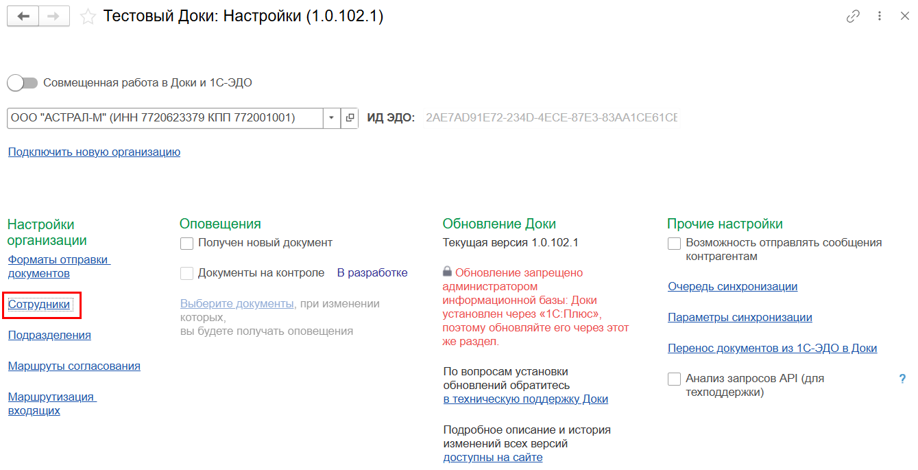Select the Обновление Доки heading
The image size is (918, 470).
pyautogui.click(x=499, y=224)
